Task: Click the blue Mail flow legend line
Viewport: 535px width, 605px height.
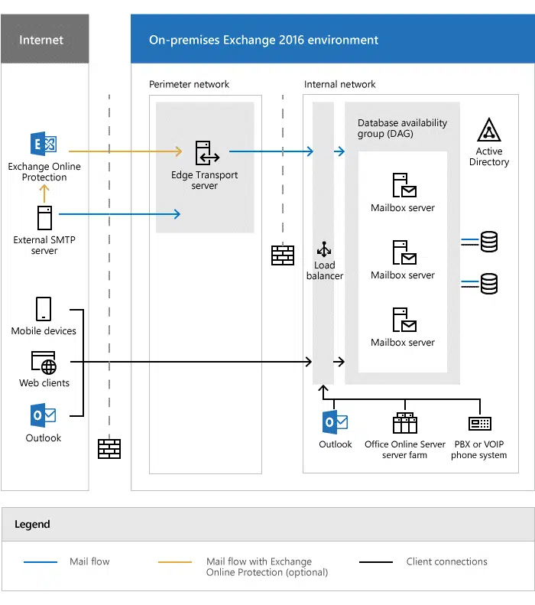Action: click(x=41, y=562)
